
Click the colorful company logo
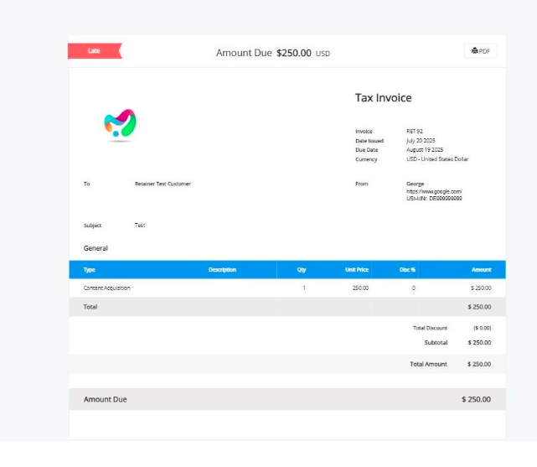[x=120, y=125]
